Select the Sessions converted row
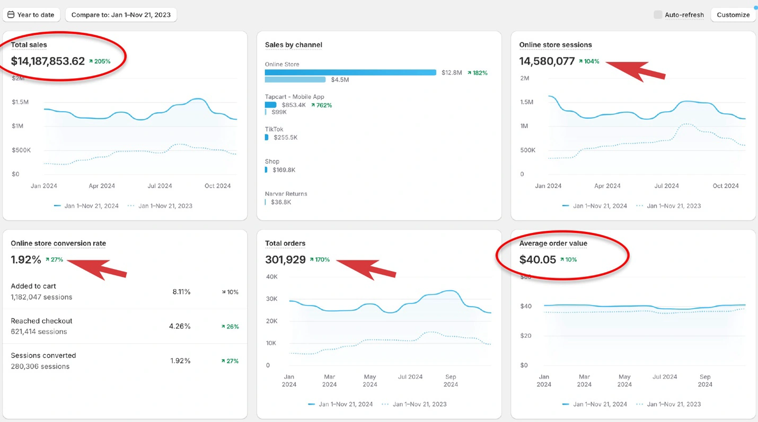 [x=125, y=361]
